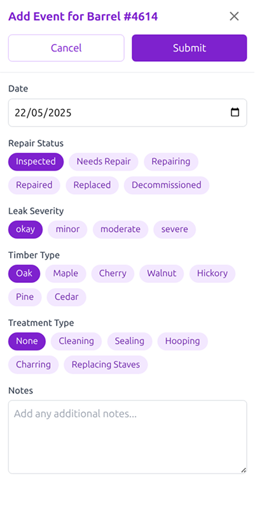Close the Add Event dialog
This screenshot has height=523, width=255.
click(x=235, y=16)
